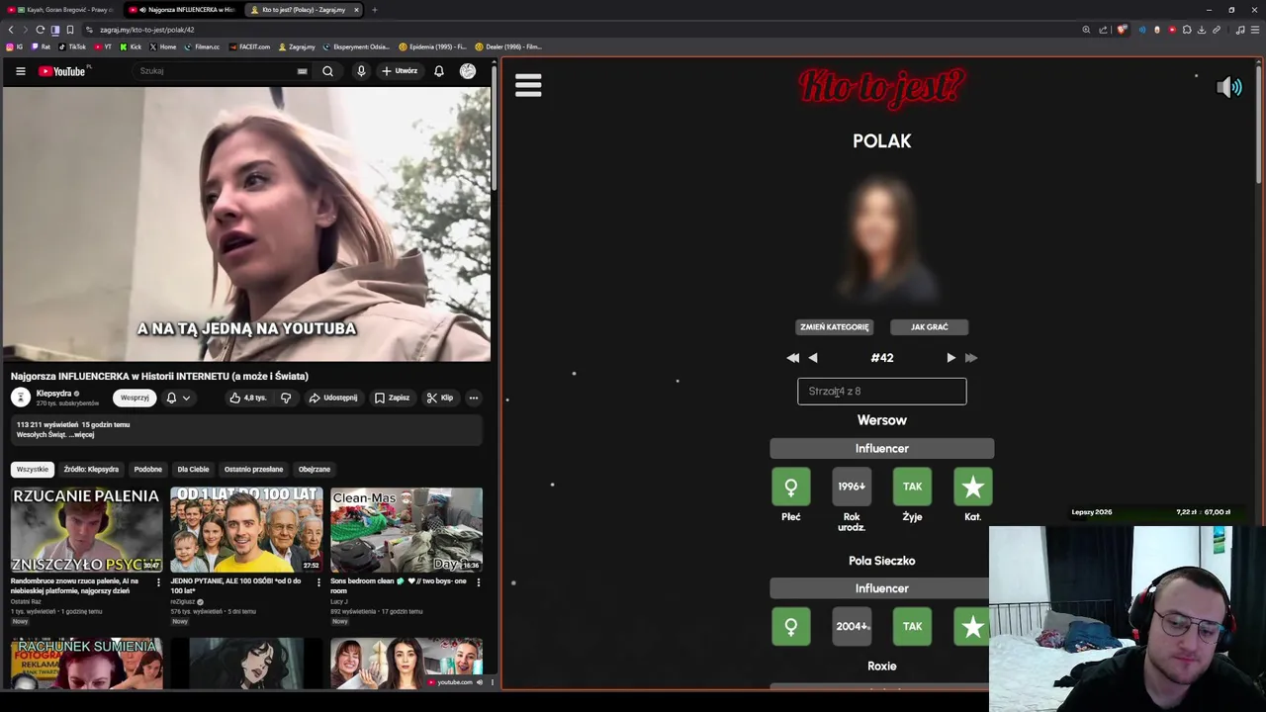Screen dimensions: 1266x712
Task: Share page with share arrow in address bar
Action: 1103,30
